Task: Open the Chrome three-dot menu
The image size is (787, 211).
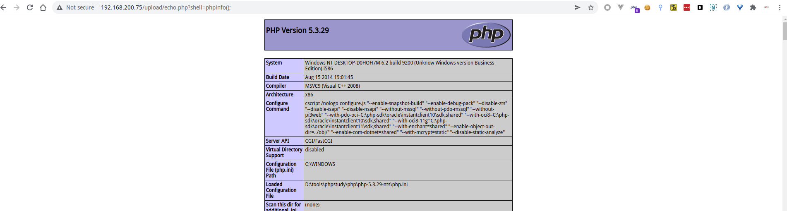Action: pyautogui.click(x=780, y=7)
